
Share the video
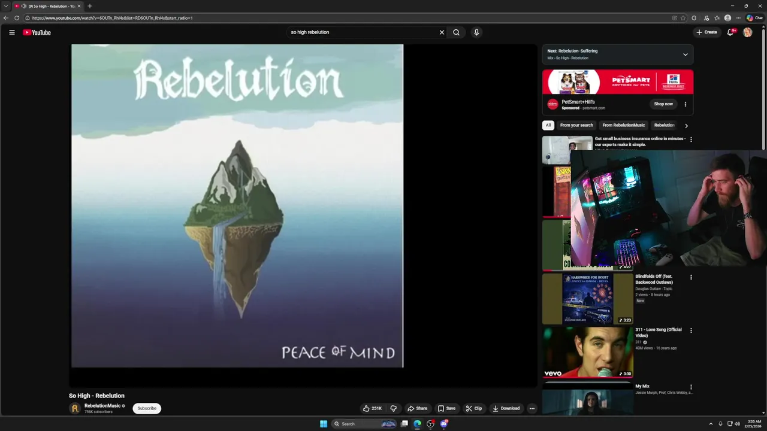point(417,408)
